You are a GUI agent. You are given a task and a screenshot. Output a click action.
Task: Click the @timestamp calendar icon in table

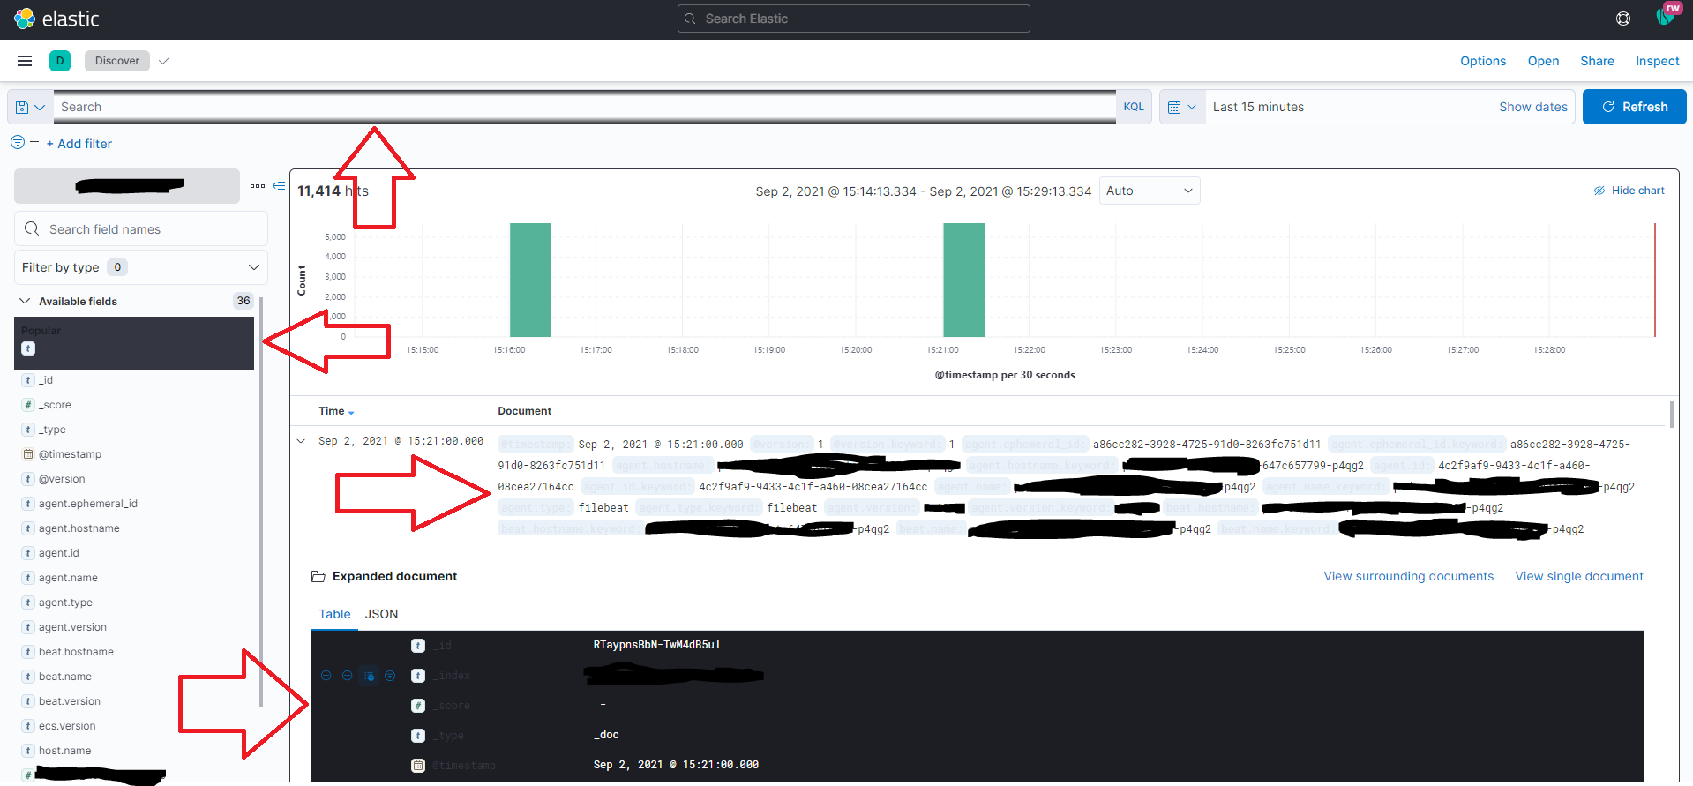click(x=418, y=766)
